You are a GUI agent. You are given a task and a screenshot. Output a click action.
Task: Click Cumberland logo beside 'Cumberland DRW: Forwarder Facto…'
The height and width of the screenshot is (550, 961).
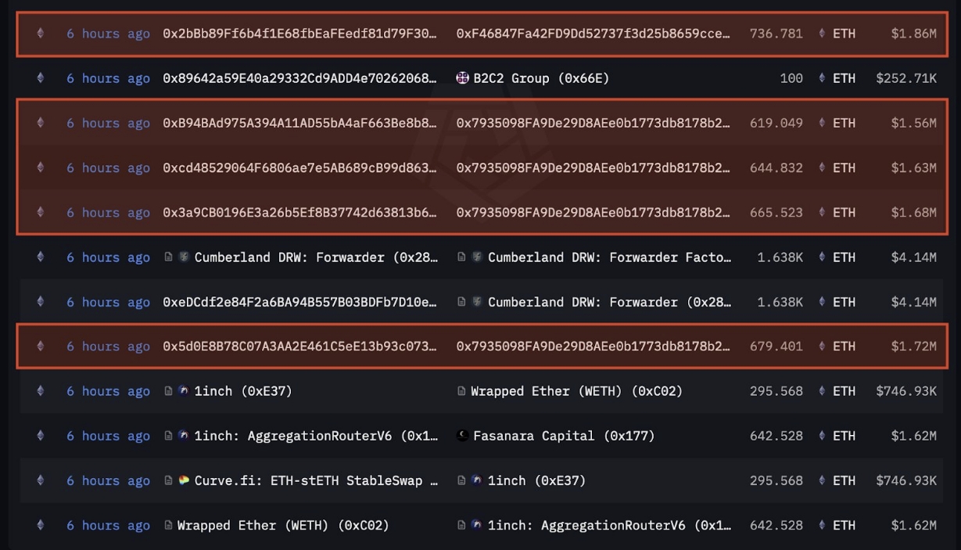click(x=477, y=257)
